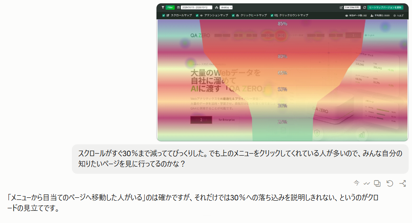The width and height of the screenshot is (412, 223).
Task: Click the 65% scroll depth label
Action: click(283, 73)
